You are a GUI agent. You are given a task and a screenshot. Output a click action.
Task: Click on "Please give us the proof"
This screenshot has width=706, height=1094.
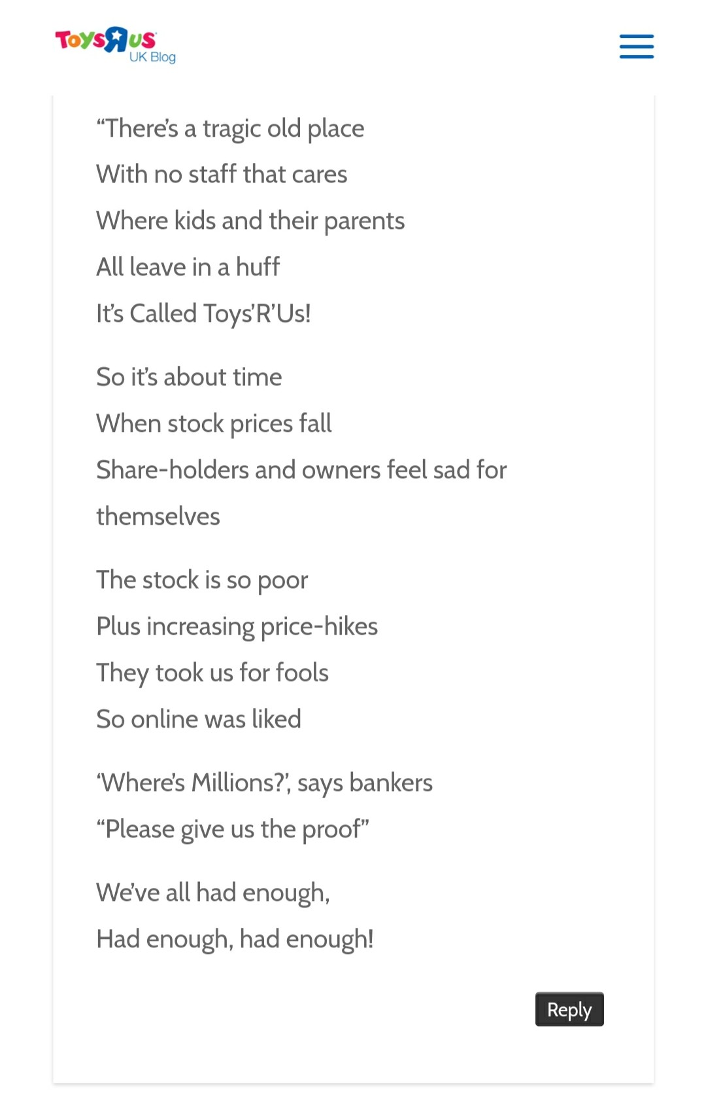coord(233,829)
